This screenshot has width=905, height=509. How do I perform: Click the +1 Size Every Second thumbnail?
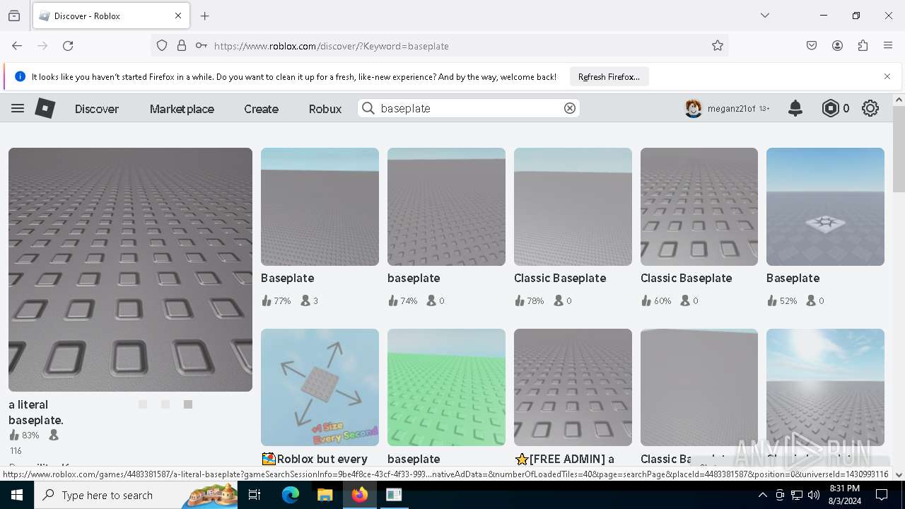click(320, 387)
